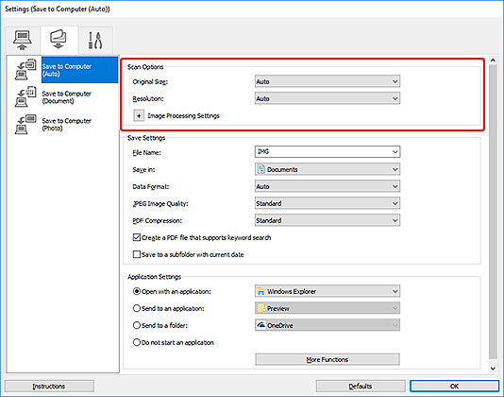504x397 pixels.
Task: Click the OneDrive cloud icon in the folder dropdown
Action: [x=261, y=325]
